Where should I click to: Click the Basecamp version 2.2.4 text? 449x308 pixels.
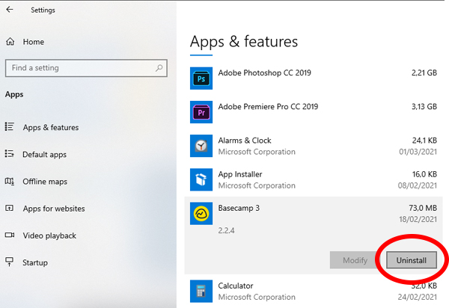click(226, 230)
